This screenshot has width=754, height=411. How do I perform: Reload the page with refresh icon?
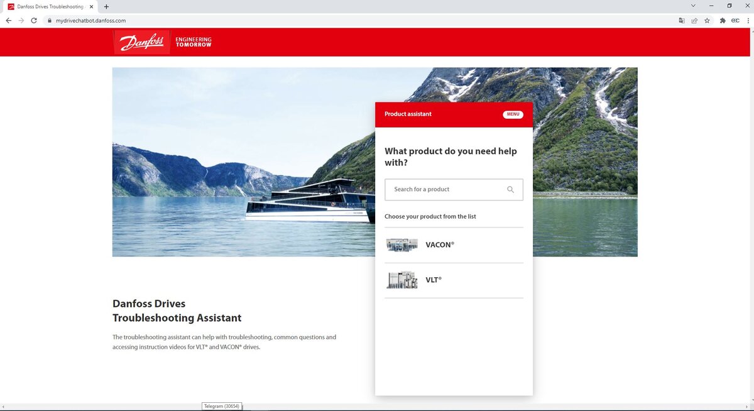coord(34,20)
